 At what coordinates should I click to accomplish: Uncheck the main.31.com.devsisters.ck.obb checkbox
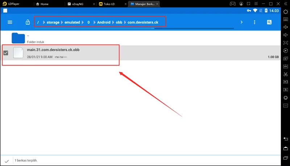tap(6, 53)
